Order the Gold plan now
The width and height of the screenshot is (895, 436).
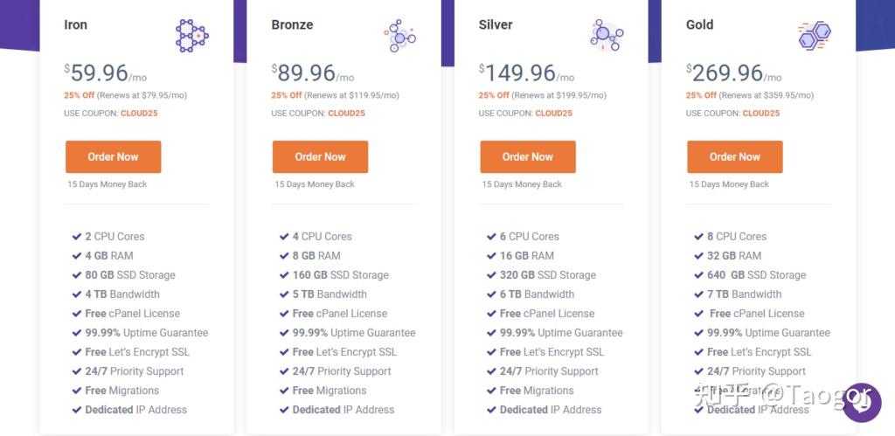734,157
